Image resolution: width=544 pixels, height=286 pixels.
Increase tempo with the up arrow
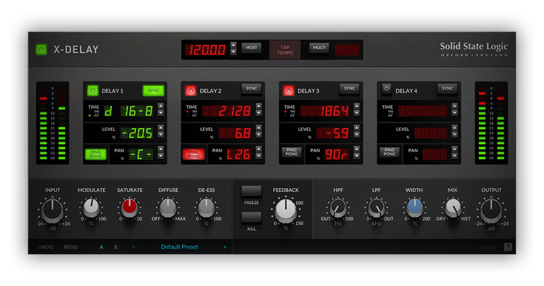pos(233,45)
